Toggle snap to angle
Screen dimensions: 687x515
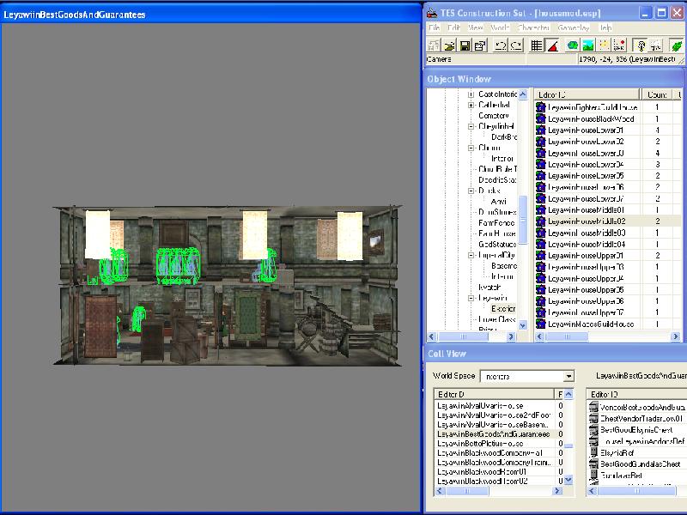pyautogui.click(x=552, y=45)
